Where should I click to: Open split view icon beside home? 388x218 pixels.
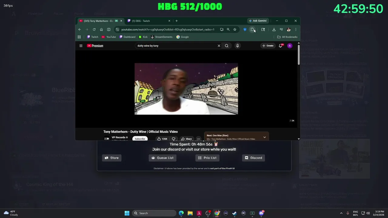click(109, 29)
